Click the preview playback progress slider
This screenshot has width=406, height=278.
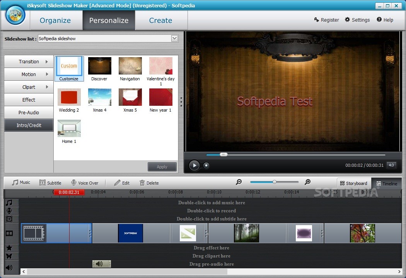coord(223,154)
